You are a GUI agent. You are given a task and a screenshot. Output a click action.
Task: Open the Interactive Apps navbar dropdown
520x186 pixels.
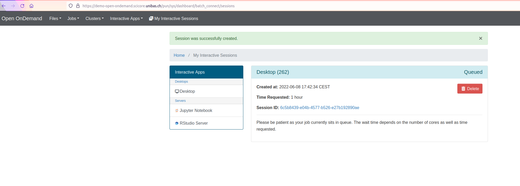[x=126, y=18]
